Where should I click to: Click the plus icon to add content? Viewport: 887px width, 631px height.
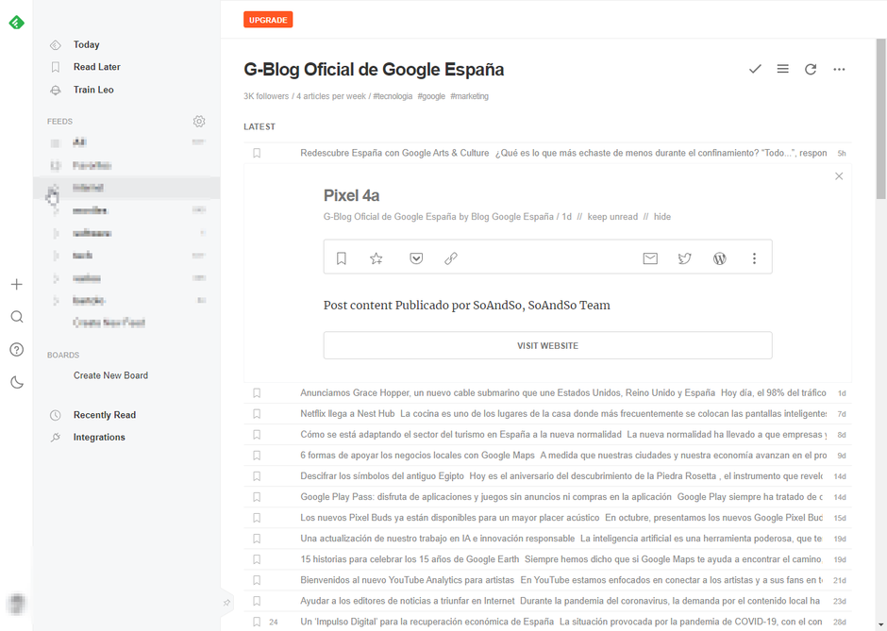point(17,284)
